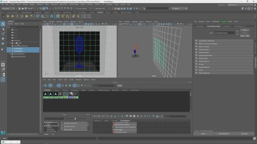Click the New Scene icon in the status line
The height and width of the screenshot is (144, 257).
19,8
